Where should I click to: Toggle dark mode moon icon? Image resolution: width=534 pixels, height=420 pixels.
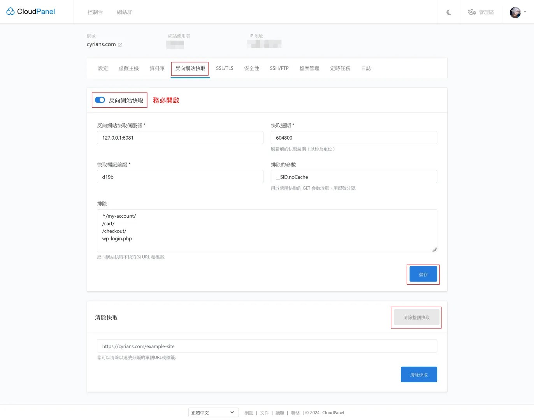click(x=449, y=12)
